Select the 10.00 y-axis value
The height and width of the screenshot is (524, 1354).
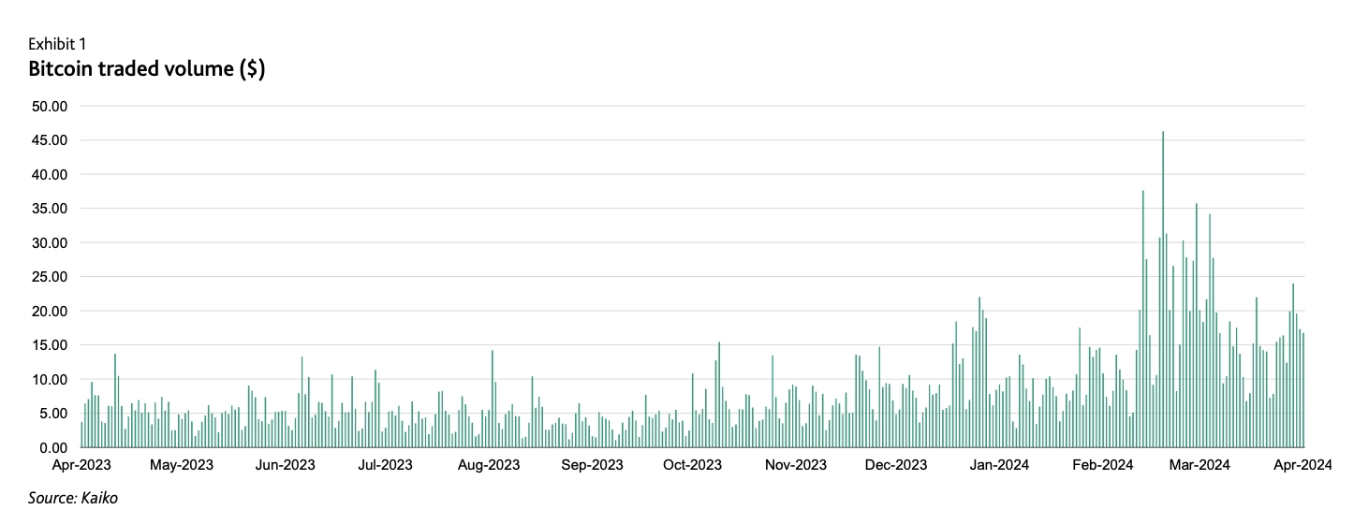49,379
